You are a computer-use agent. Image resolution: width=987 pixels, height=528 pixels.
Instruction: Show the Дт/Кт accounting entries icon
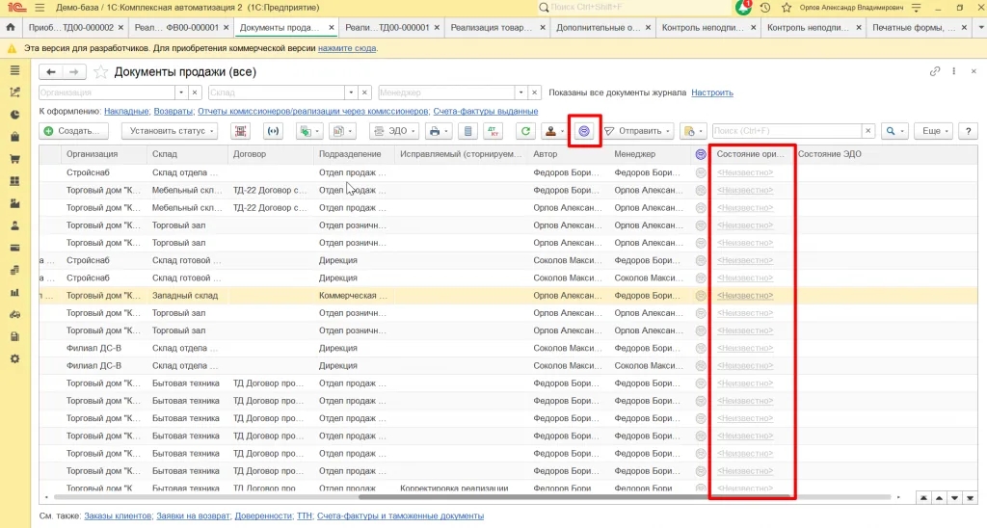click(493, 131)
